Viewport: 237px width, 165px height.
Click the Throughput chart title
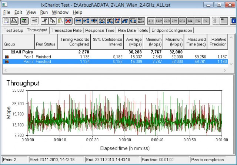tap(23, 83)
